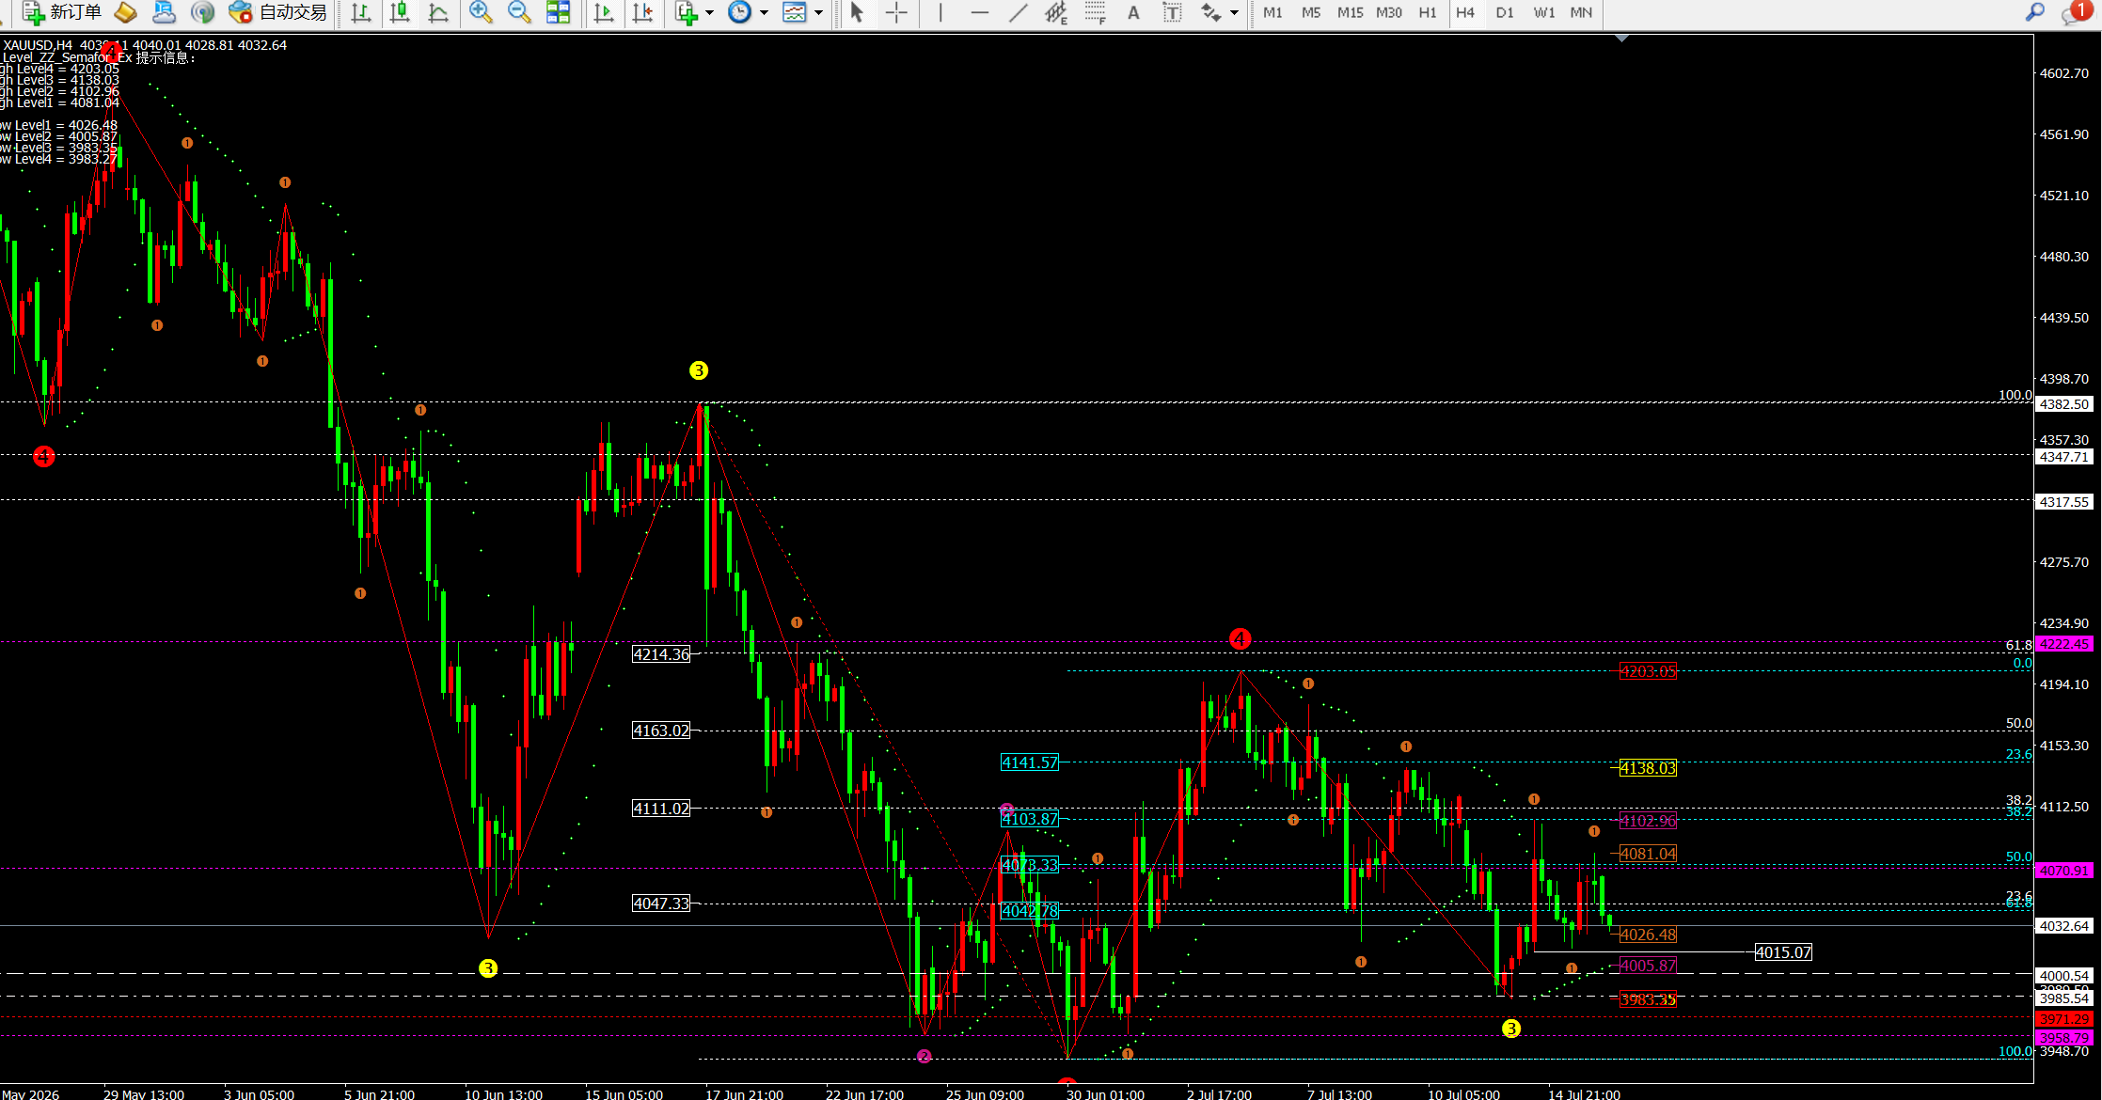Switch to M15 timeframe
This screenshot has height=1100, width=2102.
click(1350, 12)
